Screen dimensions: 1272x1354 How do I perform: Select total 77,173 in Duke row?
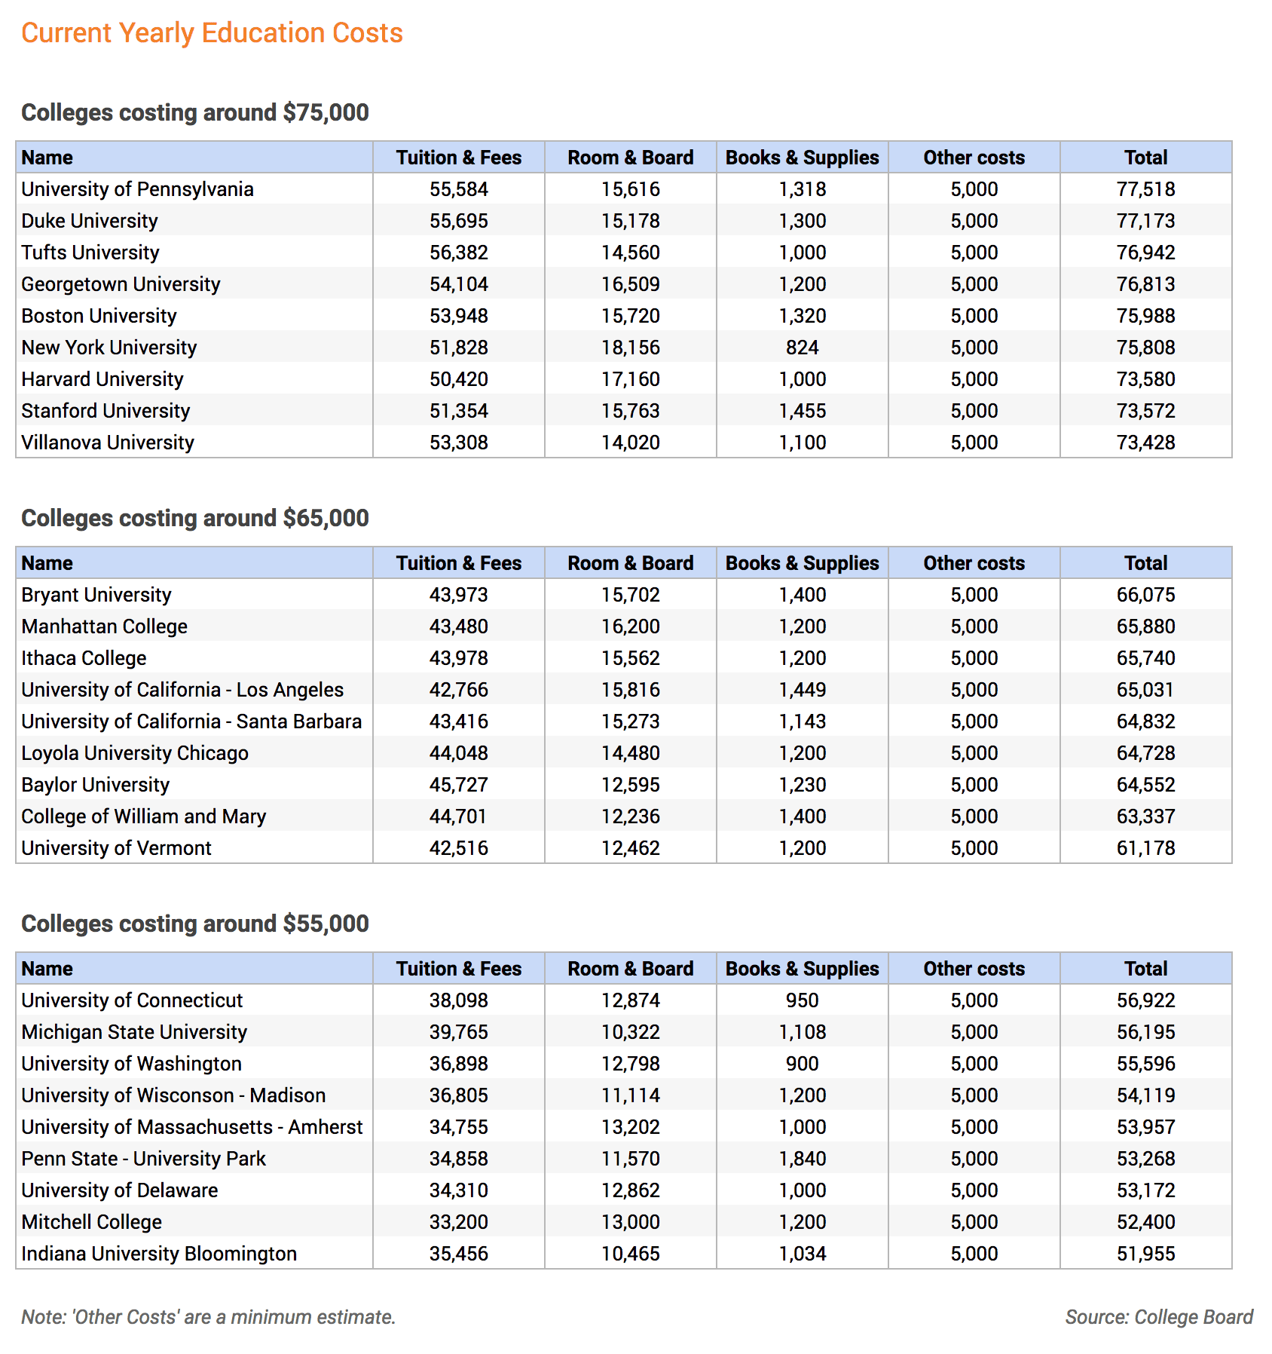(1146, 221)
